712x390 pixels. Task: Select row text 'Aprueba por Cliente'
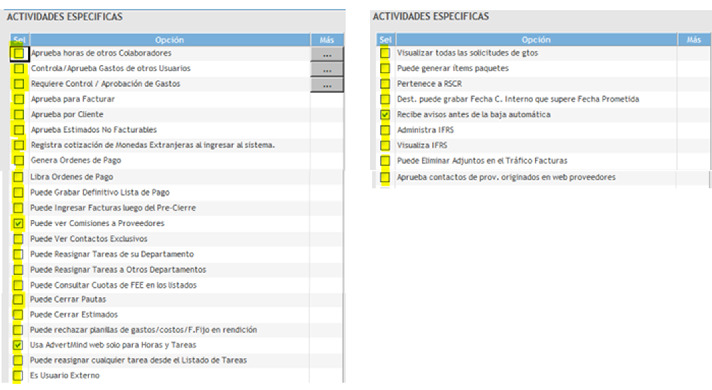(67, 115)
